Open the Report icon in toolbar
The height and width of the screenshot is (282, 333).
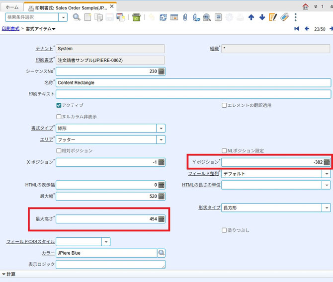click(218, 17)
